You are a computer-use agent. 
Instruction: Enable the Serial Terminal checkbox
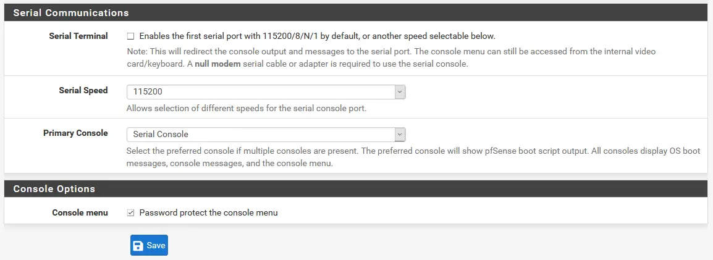pos(130,36)
